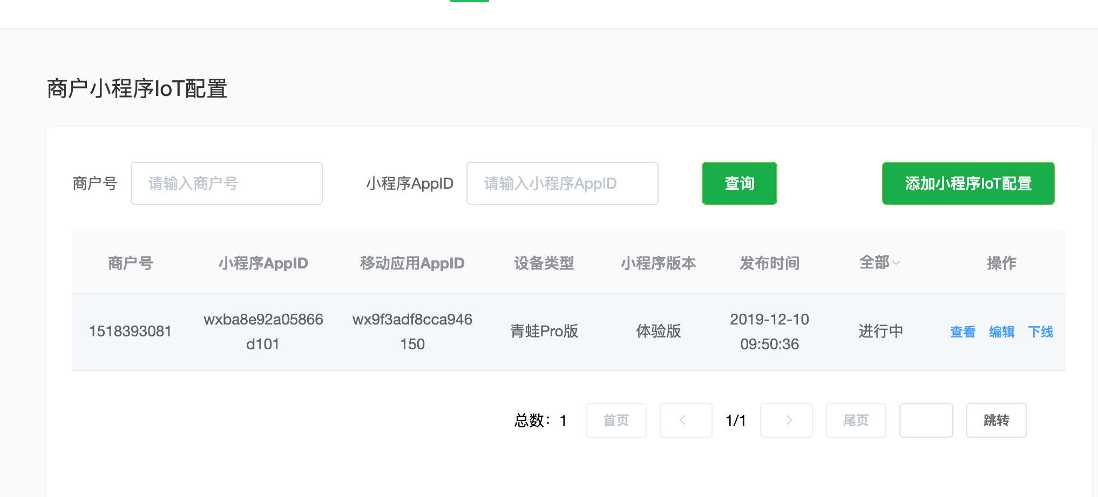1098x497 pixels.
Task: Click 编辑 link for merchant 1518393081
Action: [1002, 332]
